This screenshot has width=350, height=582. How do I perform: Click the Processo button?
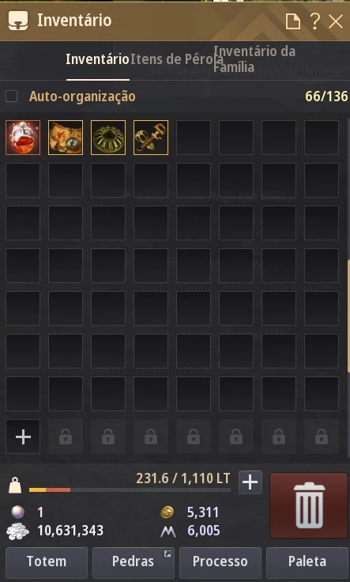(220, 561)
